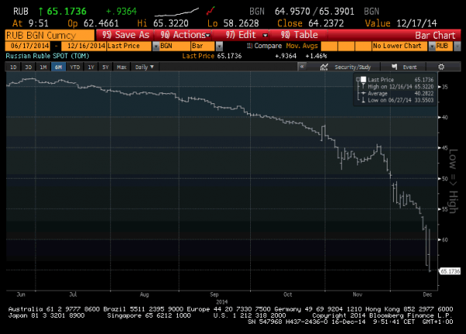The image size is (466, 334).
Task: Select the 6M time range
Action: (58, 68)
